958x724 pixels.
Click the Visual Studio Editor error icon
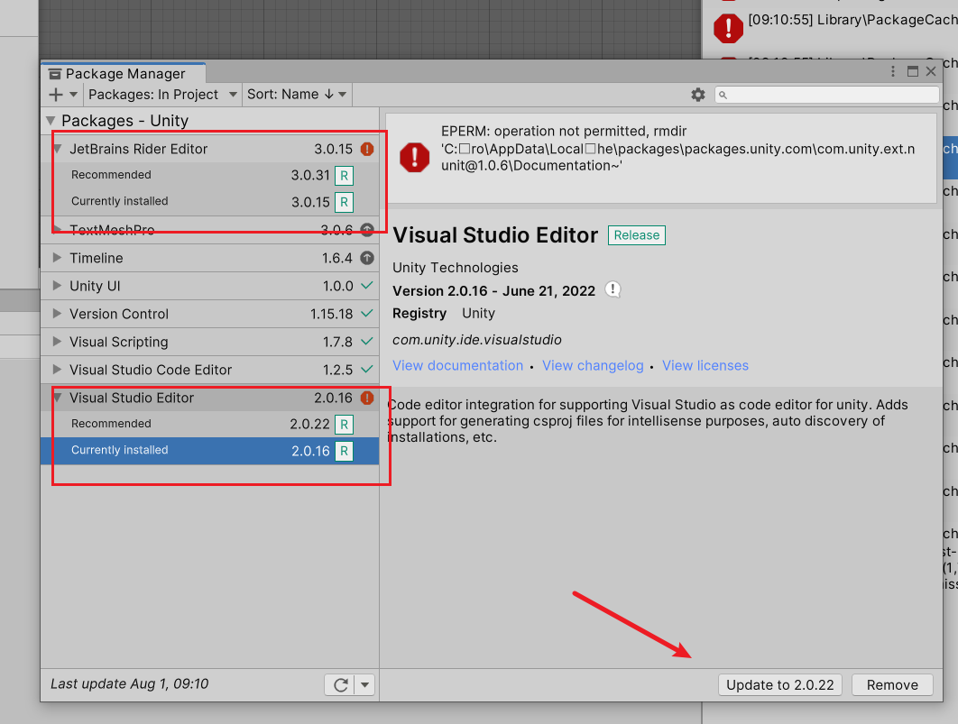pyautogui.click(x=367, y=398)
